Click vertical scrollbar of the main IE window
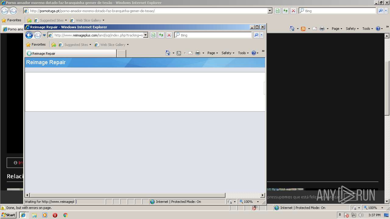The image size is (390, 219). coord(387,88)
